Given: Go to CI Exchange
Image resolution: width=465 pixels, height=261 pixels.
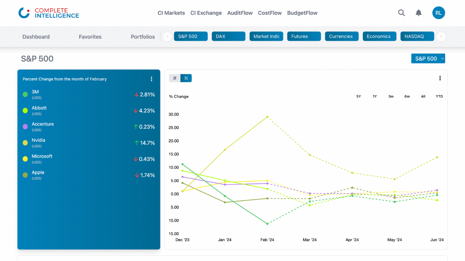Looking at the screenshot, I should coord(206,13).
